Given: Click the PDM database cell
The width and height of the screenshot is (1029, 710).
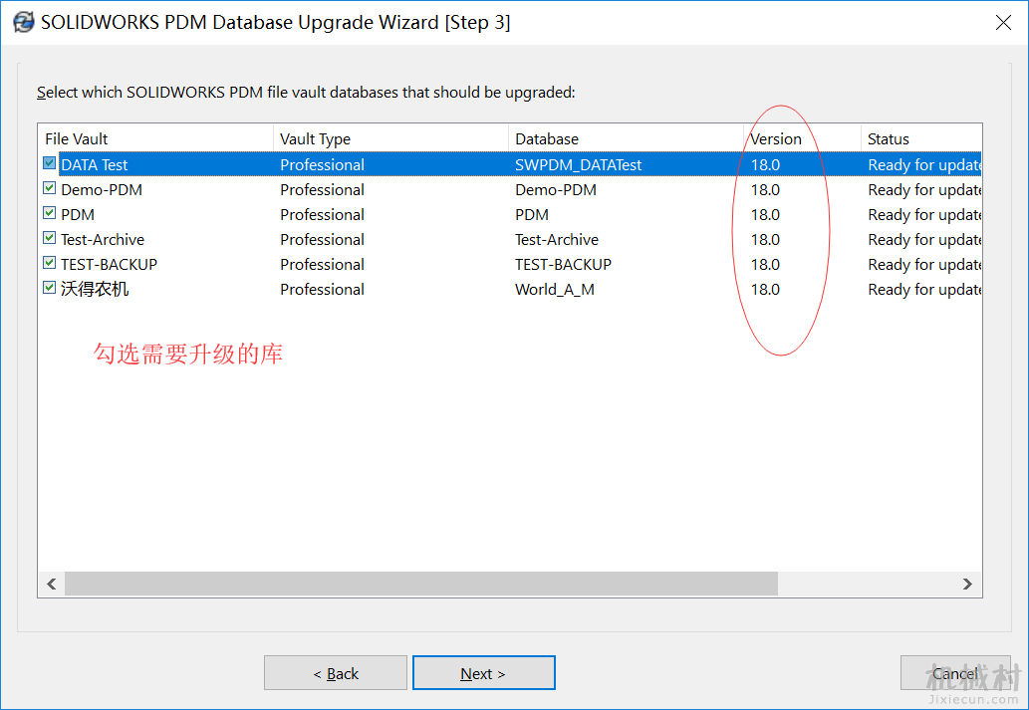Looking at the screenshot, I should coord(532,214).
